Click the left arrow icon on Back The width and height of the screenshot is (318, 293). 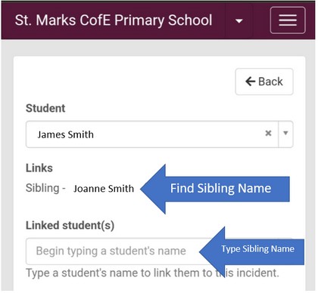coord(251,82)
